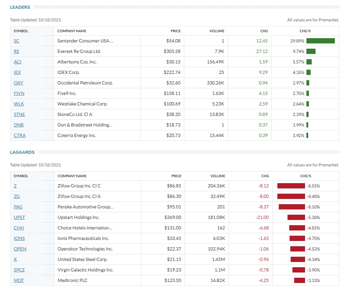Open the IEX stock link
This screenshot has width=346, height=290.
(17, 72)
